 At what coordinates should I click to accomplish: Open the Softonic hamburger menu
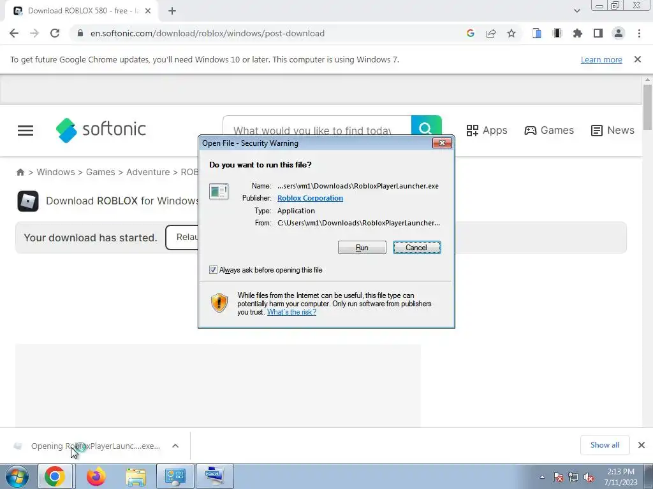pos(26,130)
